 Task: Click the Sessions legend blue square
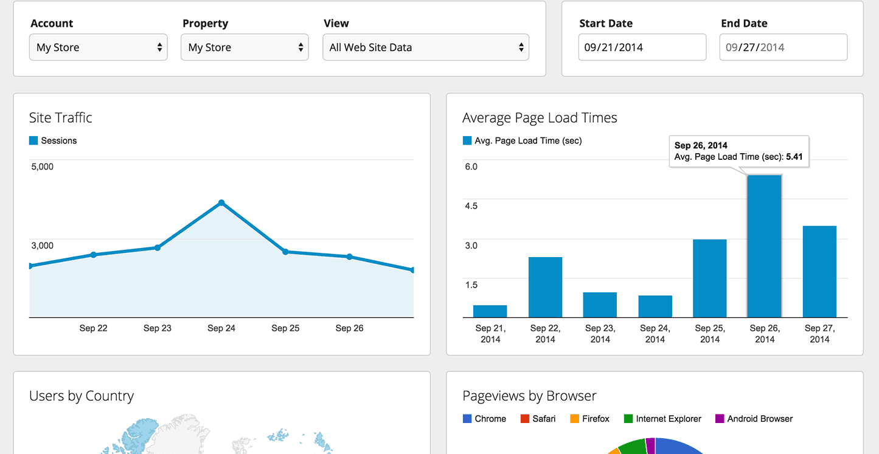[33, 140]
